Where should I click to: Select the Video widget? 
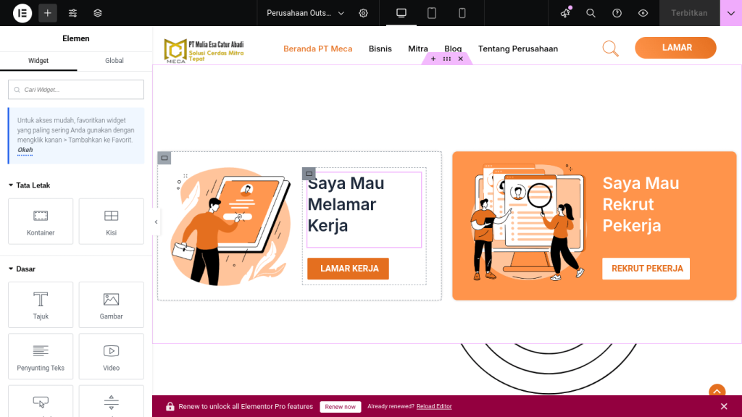[111, 356]
